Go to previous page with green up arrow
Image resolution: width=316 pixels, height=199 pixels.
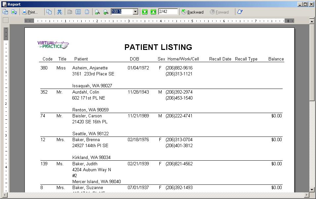click(x=145, y=12)
